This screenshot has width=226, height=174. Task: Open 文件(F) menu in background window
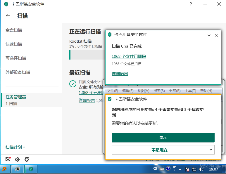[x=113, y=91]
